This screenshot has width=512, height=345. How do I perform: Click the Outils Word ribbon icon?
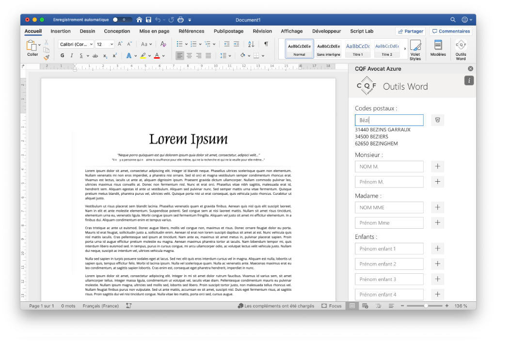461,49
